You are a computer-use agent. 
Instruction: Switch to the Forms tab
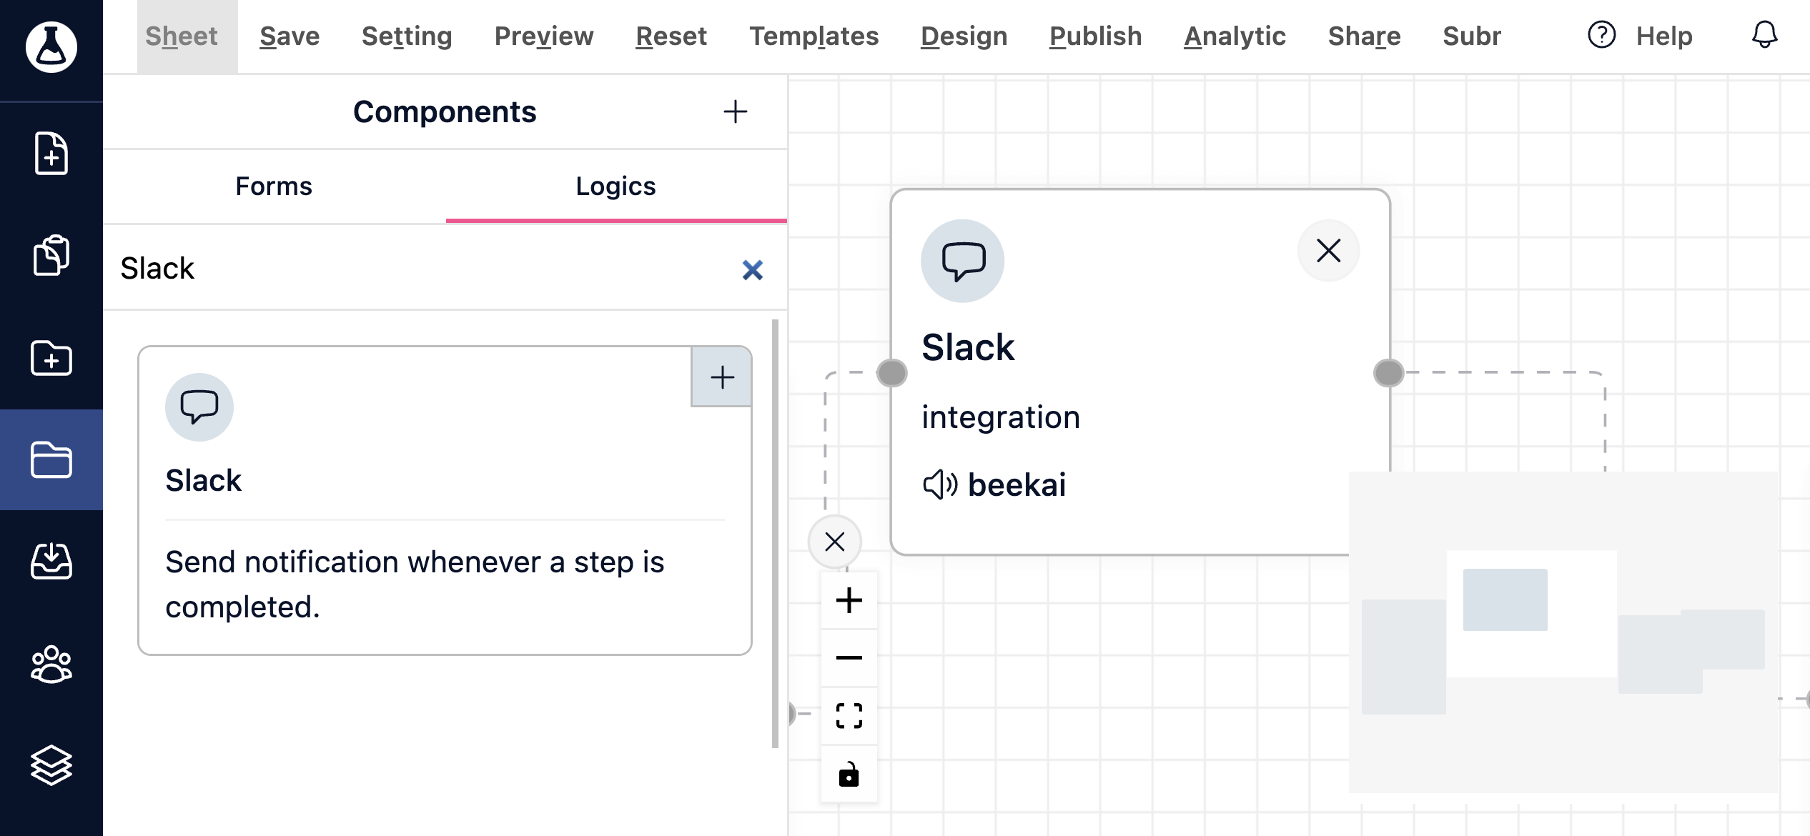click(x=274, y=186)
